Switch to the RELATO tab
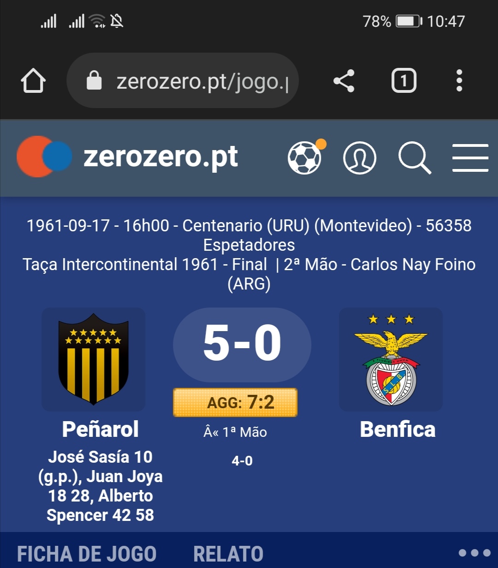 pos(228,554)
